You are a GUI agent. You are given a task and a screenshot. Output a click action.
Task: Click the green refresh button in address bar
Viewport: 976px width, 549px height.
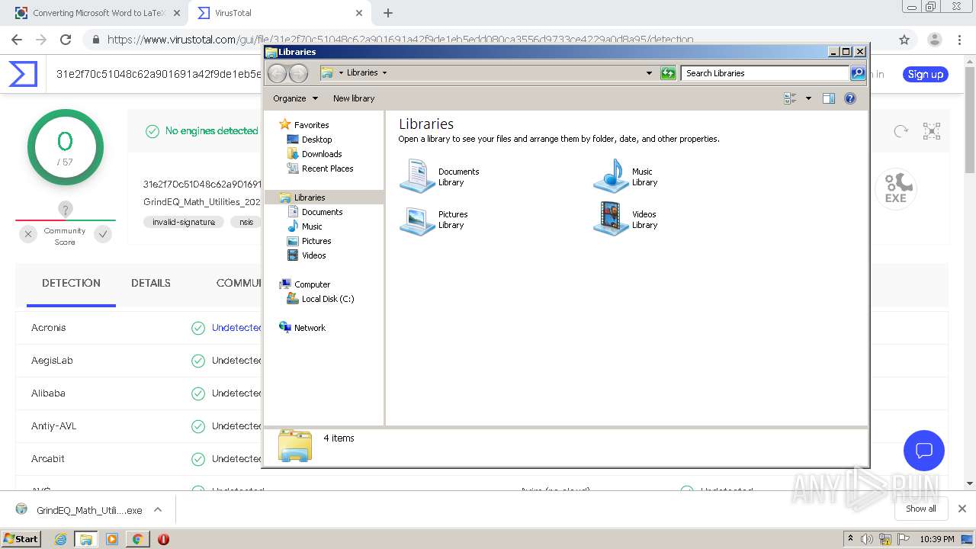pos(668,73)
